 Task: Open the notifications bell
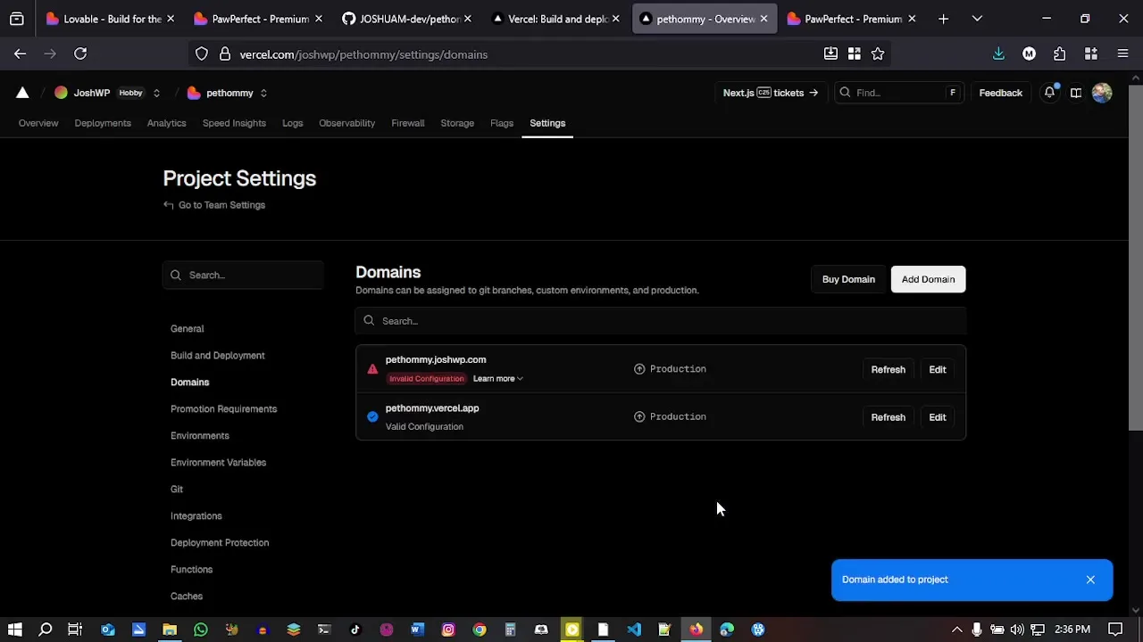1049,93
